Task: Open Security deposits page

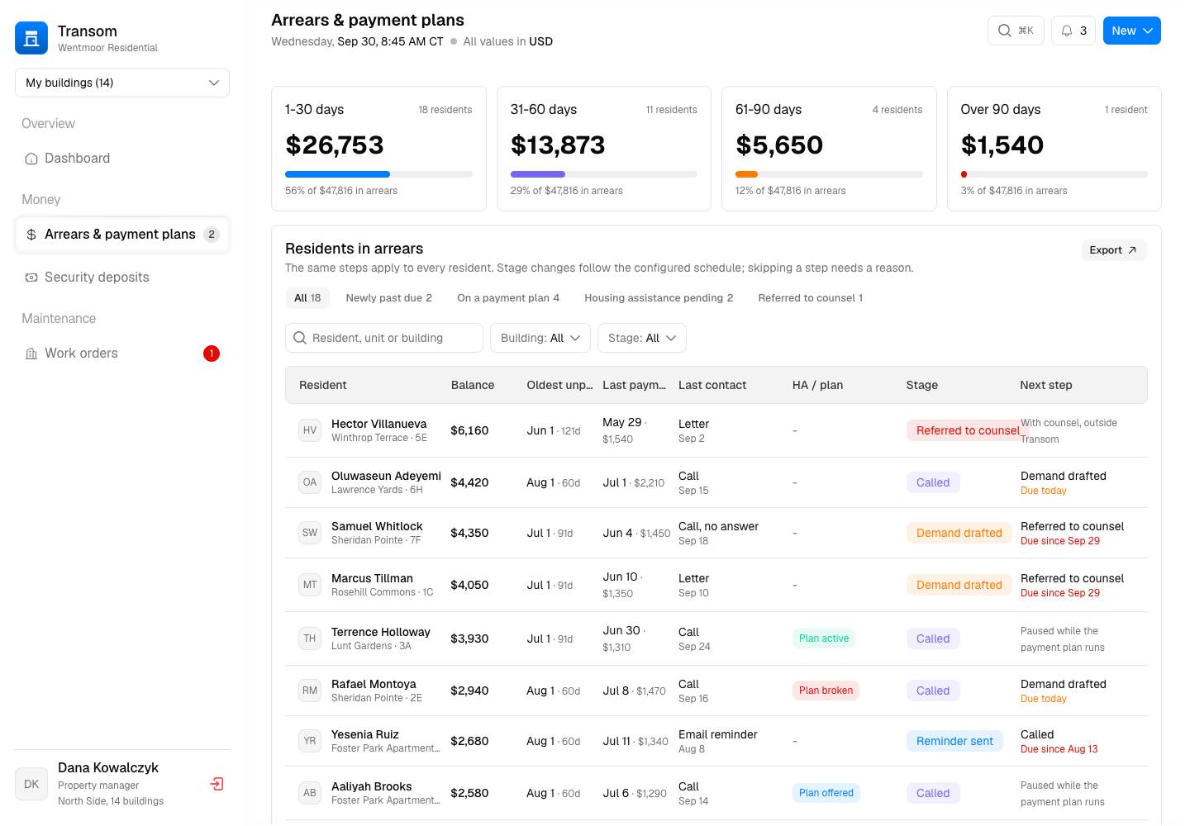Action: [122, 278]
